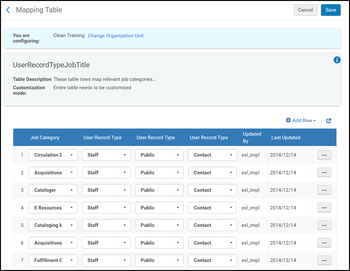This screenshot has height=271, width=350.
Task: Click the Last Updated column header
Action: click(286, 138)
